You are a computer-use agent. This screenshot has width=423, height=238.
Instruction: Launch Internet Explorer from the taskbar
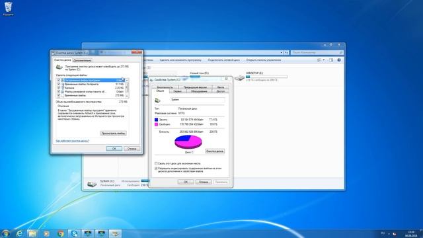(19, 233)
